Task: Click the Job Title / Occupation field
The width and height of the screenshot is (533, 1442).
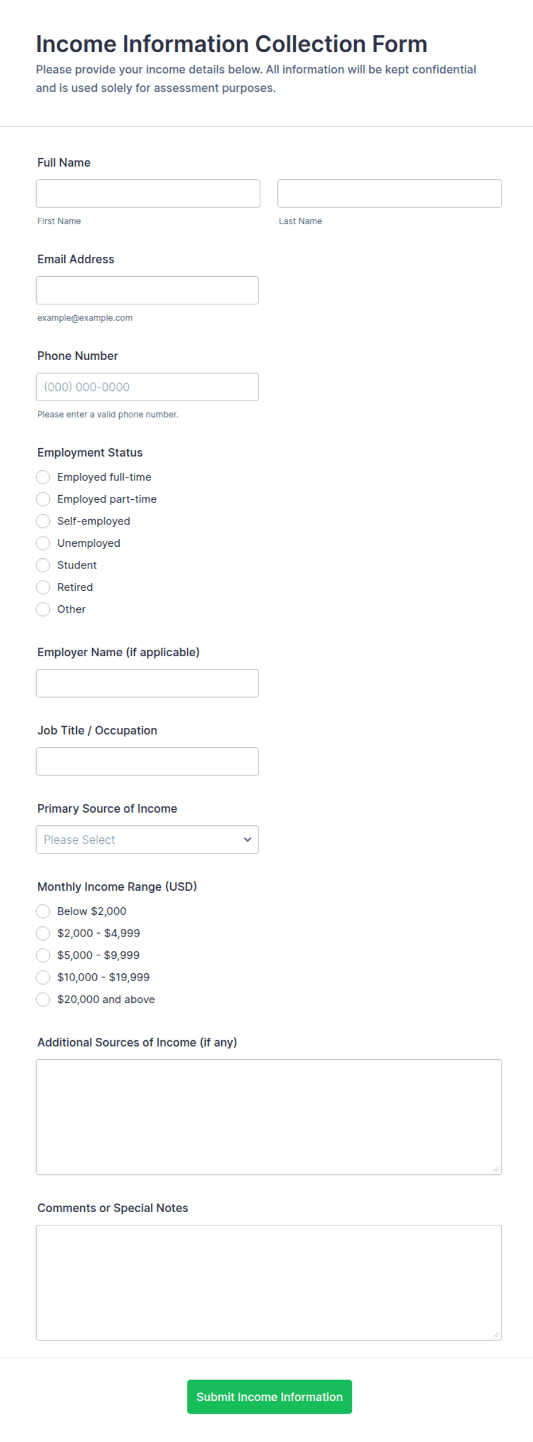Action: [147, 761]
